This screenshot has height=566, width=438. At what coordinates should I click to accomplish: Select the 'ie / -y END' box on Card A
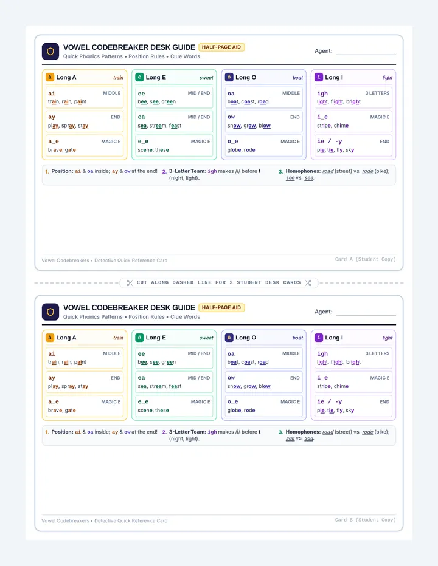(353, 146)
